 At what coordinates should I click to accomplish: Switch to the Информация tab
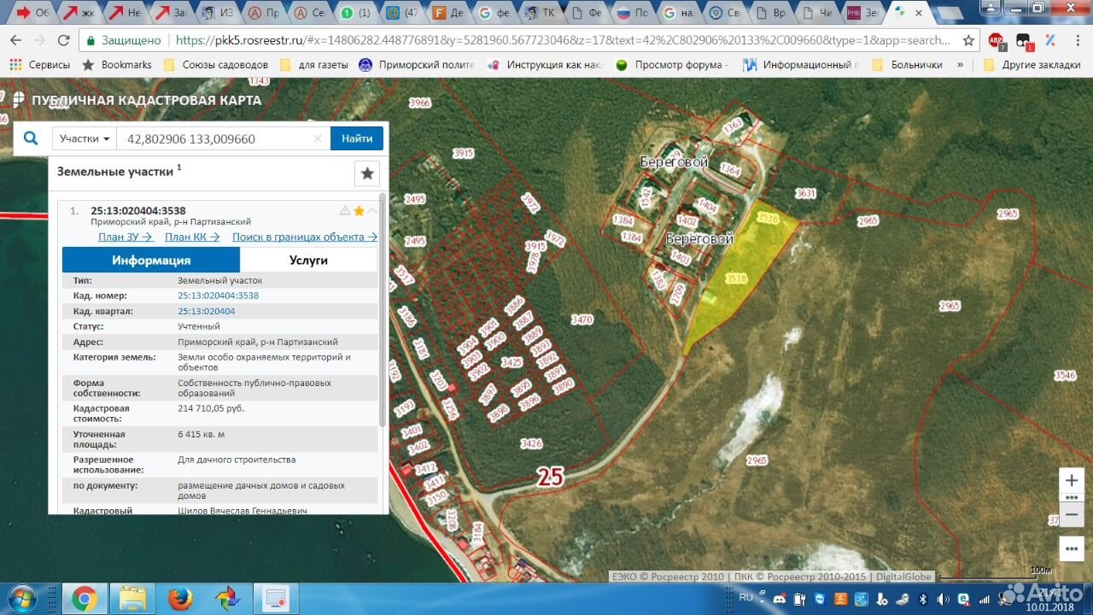tap(151, 261)
